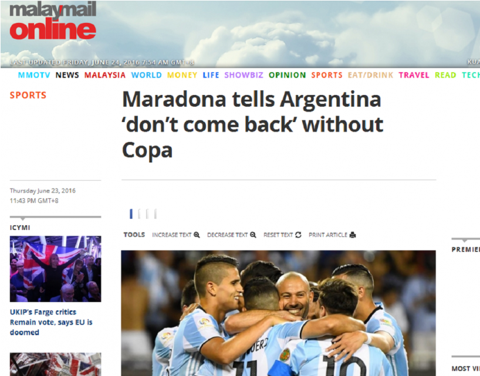Image resolution: width=480 pixels, height=376 pixels.
Task: Click the Decrease Text magnifier icon
Action: coord(253,235)
